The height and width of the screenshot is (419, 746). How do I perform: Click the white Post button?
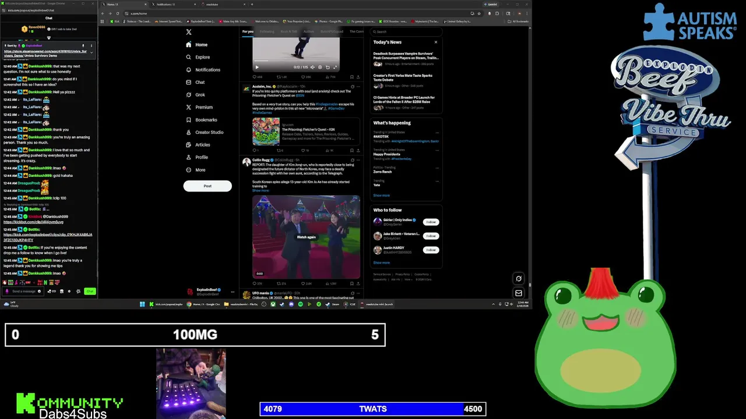[207, 186]
